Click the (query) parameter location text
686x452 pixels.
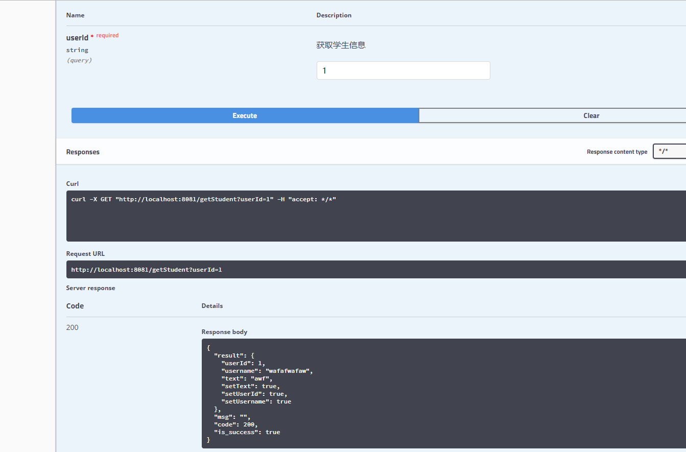pyautogui.click(x=79, y=60)
